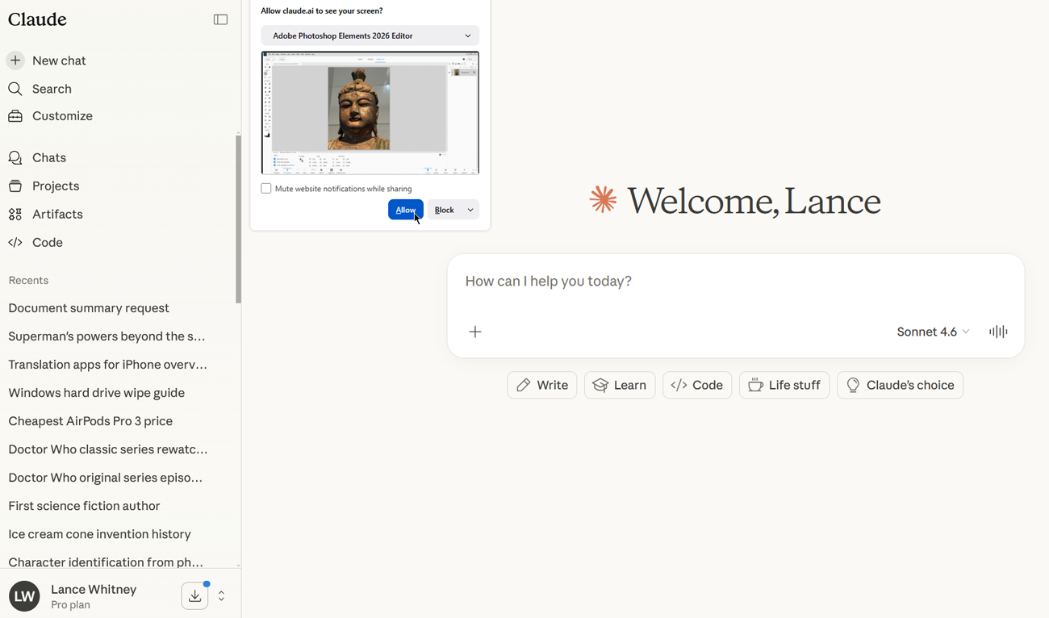Open Doctor Who classic series rewatch chat

107,449
